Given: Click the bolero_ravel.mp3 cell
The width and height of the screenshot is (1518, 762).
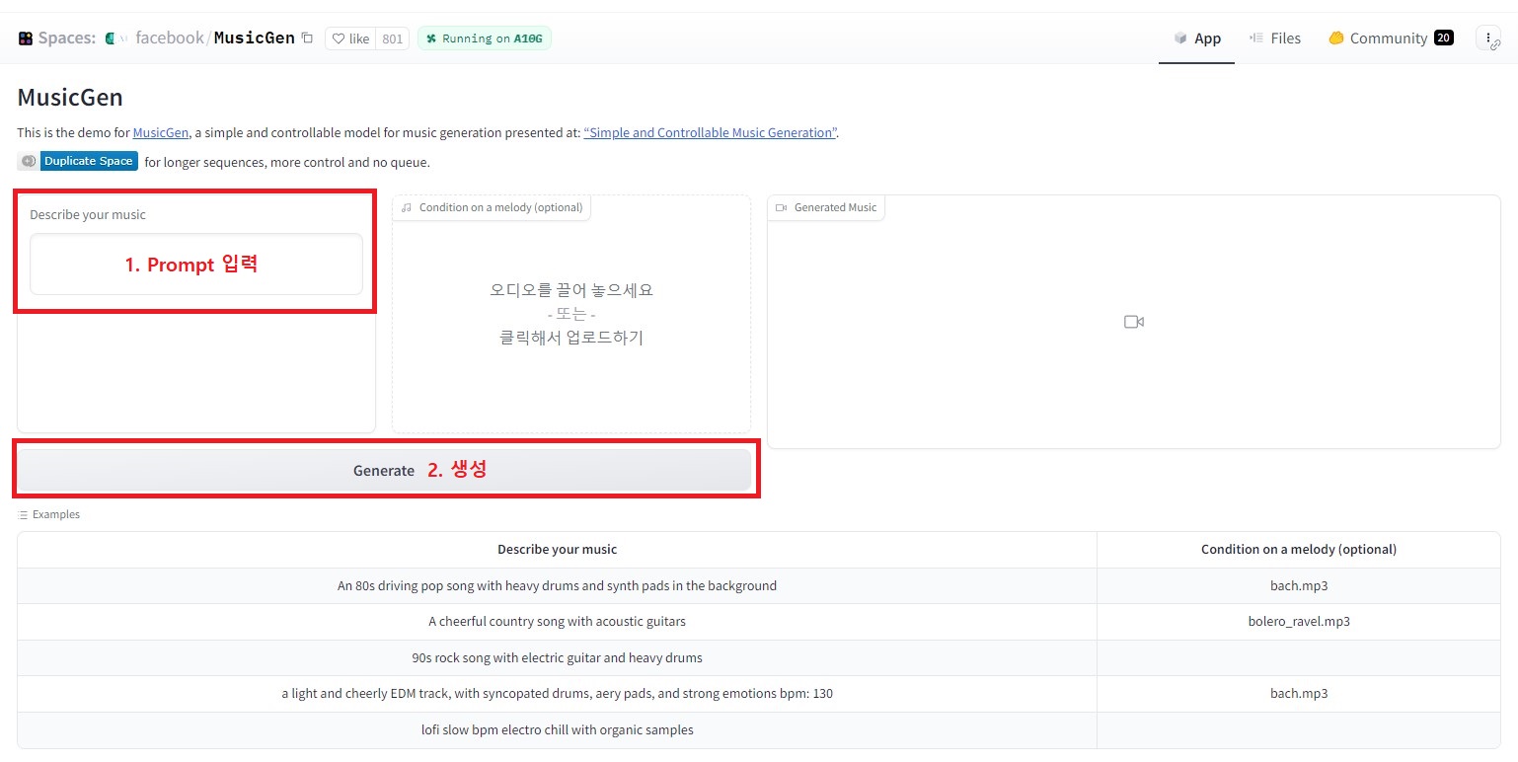Looking at the screenshot, I should (1299, 622).
